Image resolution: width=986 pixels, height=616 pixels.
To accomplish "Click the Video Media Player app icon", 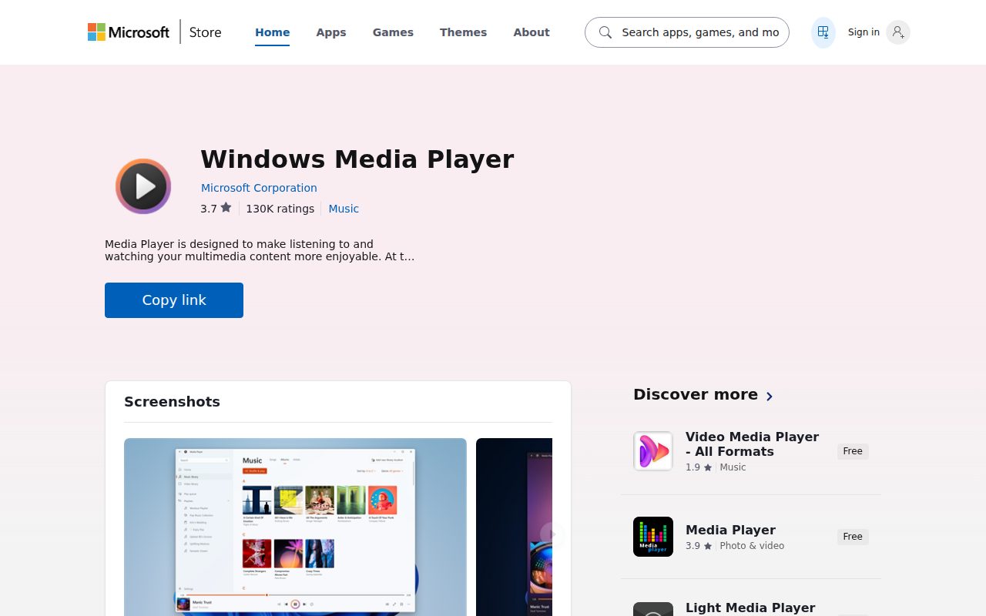I will coord(653,451).
